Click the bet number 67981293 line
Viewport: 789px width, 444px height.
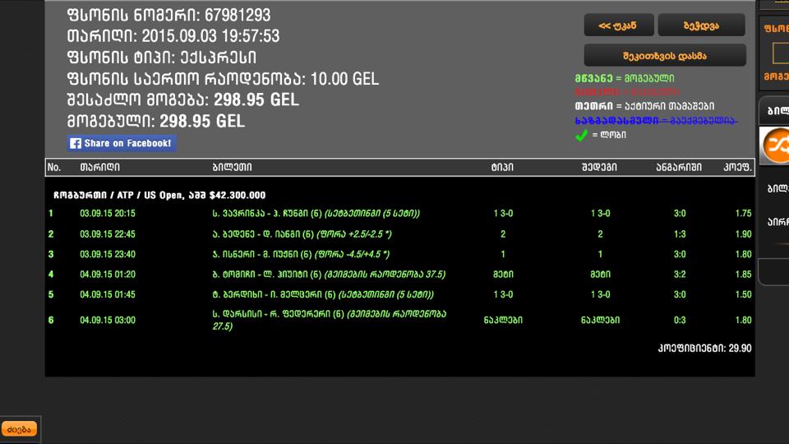[168, 15]
